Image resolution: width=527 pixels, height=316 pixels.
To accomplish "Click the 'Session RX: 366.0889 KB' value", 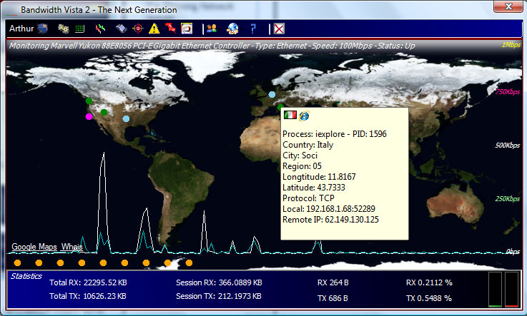I will pos(219,282).
